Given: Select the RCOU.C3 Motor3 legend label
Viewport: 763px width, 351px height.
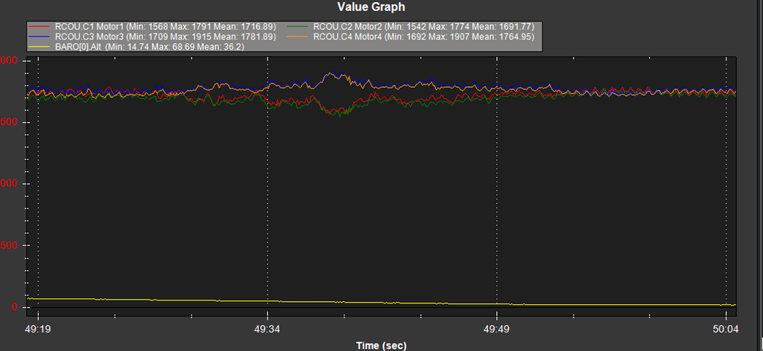Looking at the screenshot, I should tap(165, 36).
